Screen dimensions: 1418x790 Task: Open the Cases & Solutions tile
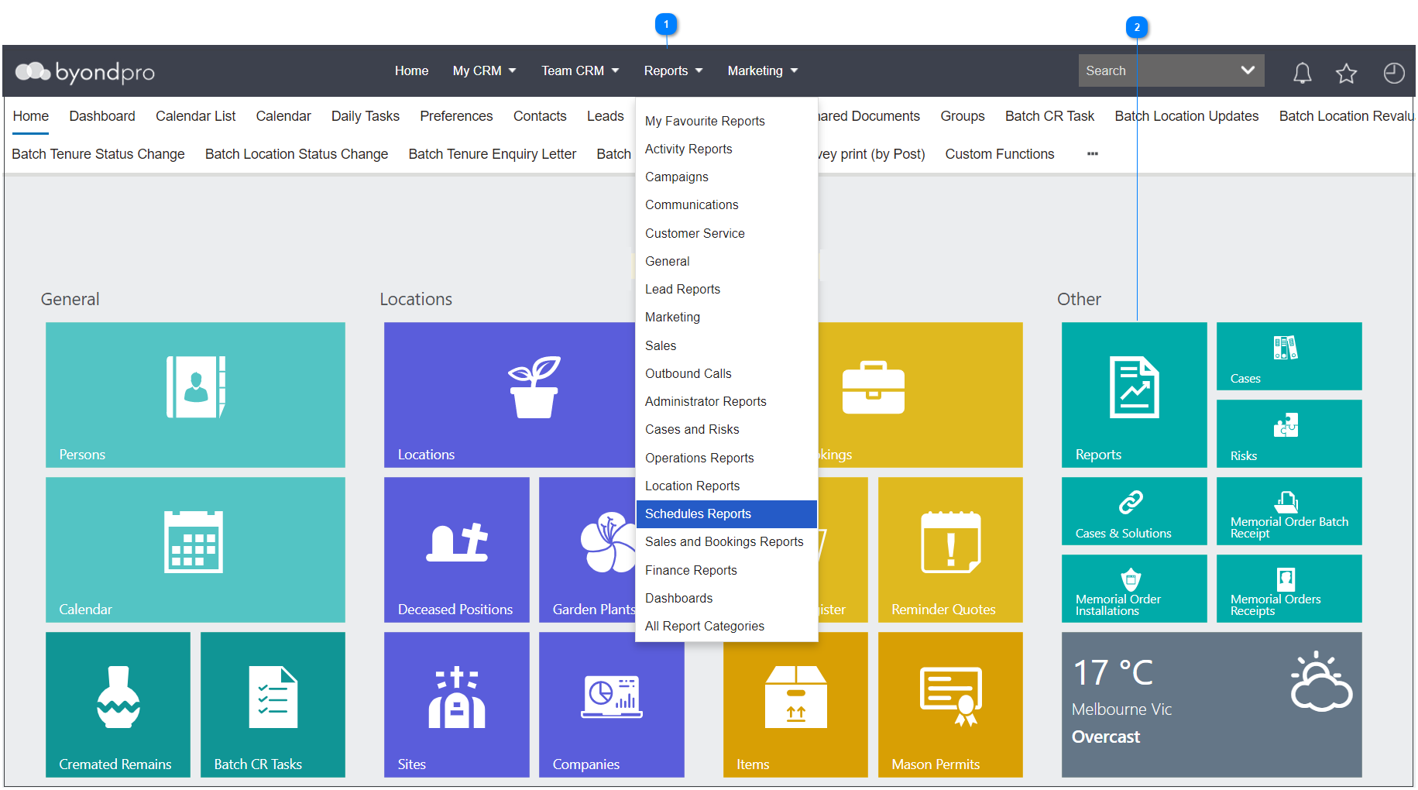[1134, 510]
